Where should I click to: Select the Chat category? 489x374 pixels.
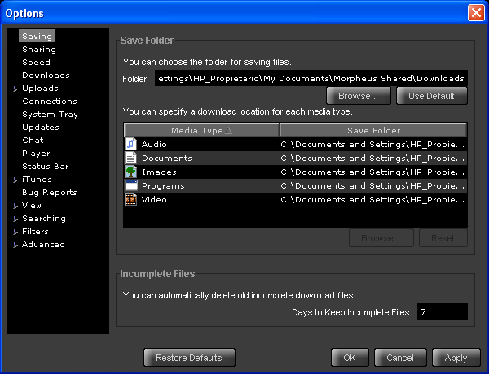(x=33, y=141)
